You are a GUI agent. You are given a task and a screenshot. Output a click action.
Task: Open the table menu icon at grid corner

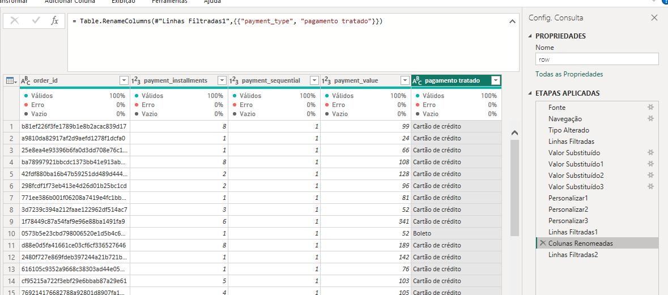tap(11, 80)
